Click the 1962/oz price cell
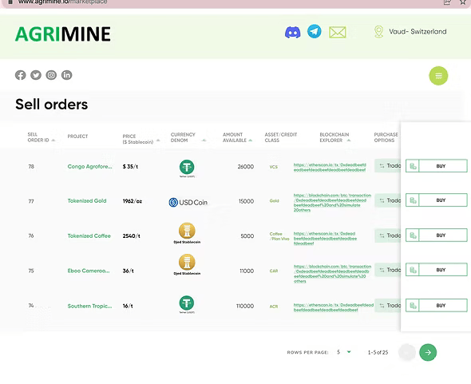 [133, 201]
